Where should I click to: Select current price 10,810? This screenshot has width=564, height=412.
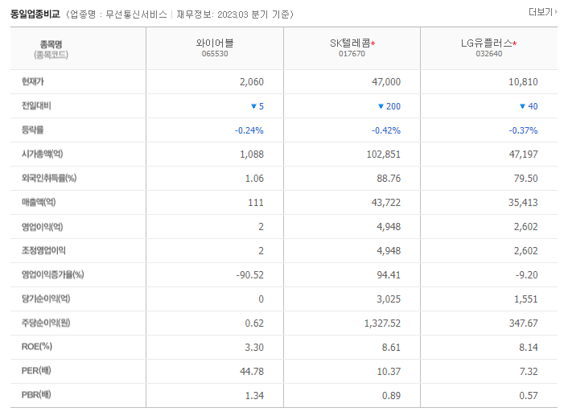tap(523, 82)
